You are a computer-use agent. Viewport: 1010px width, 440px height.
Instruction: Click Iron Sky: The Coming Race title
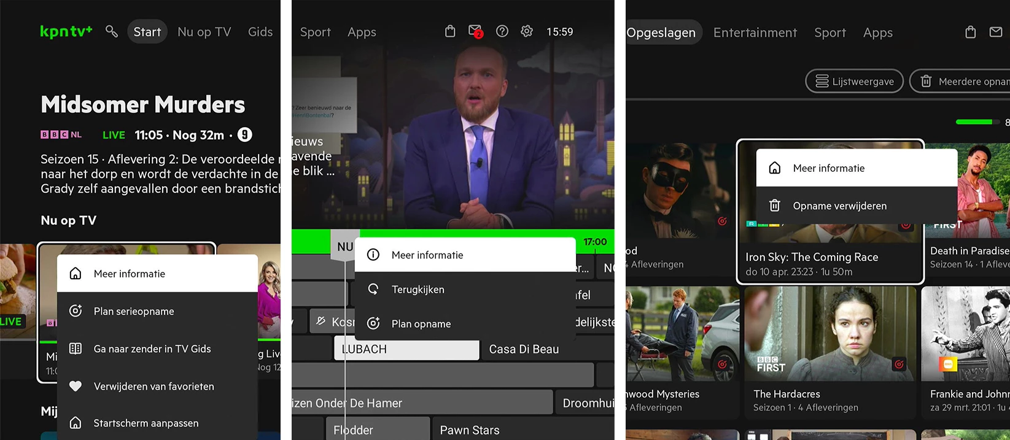(x=812, y=257)
